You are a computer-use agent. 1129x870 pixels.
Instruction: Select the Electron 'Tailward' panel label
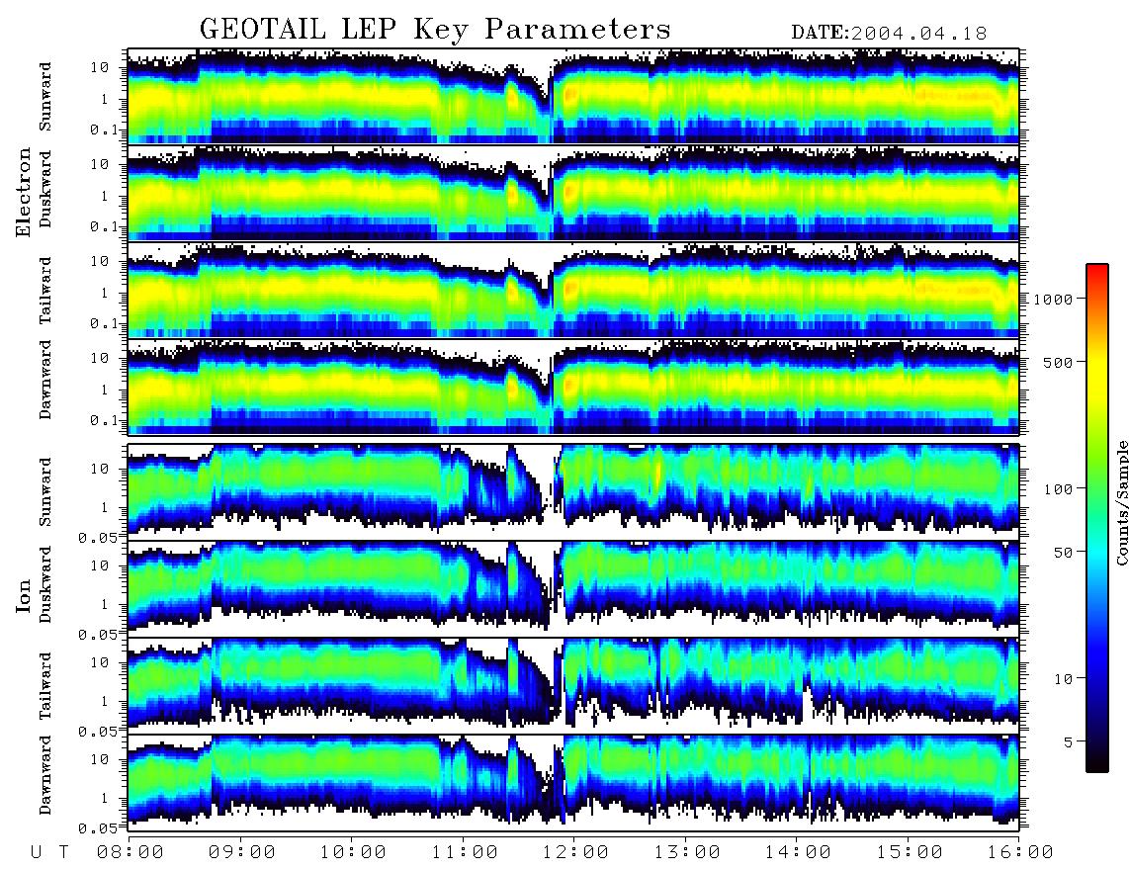point(45,290)
